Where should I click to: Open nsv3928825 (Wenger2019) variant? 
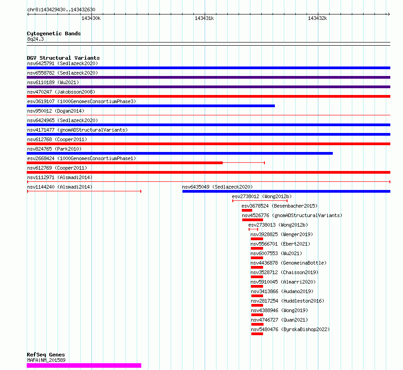pos(282,234)
